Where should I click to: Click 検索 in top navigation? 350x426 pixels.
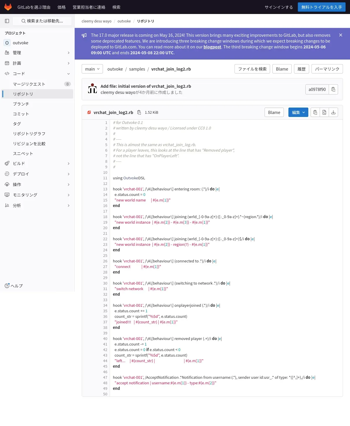(x=116, y=7)
